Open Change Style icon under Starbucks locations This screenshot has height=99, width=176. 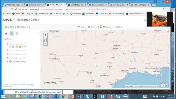[16, 46]
